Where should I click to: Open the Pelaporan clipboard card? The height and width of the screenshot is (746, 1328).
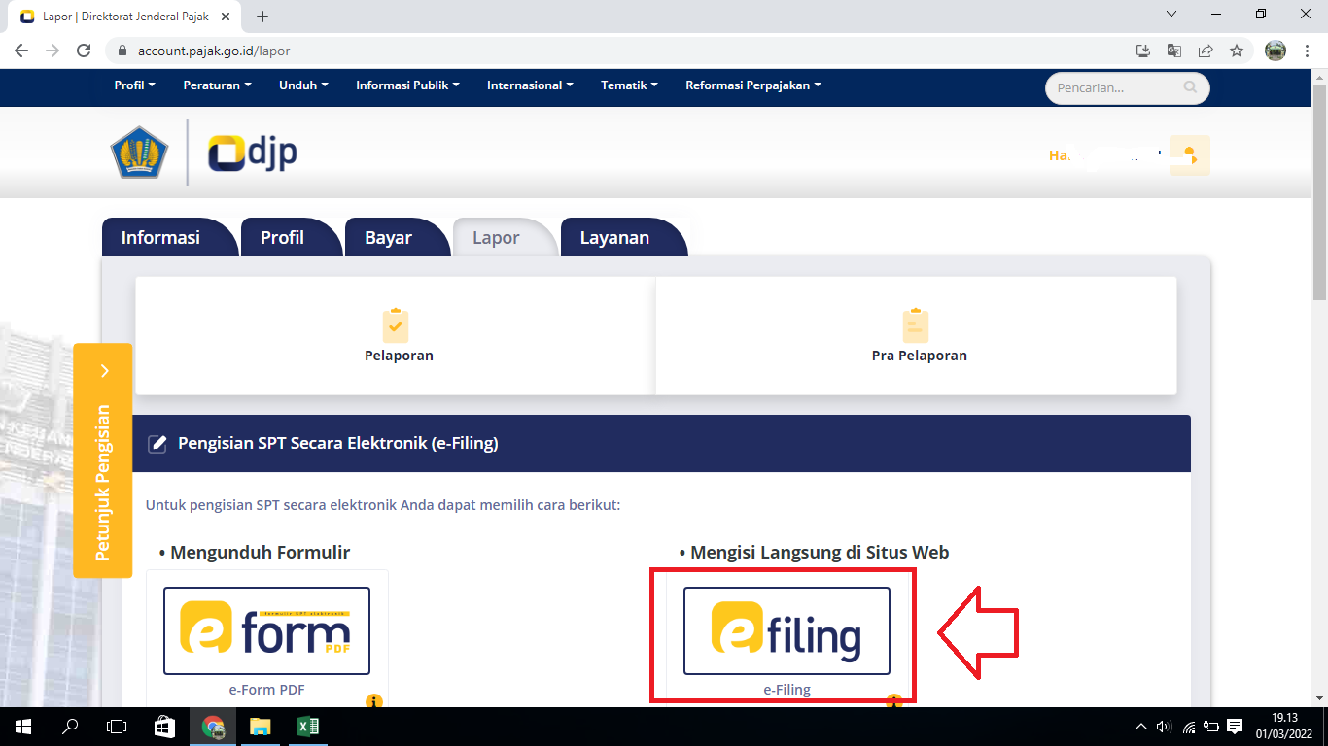point(396,336)
